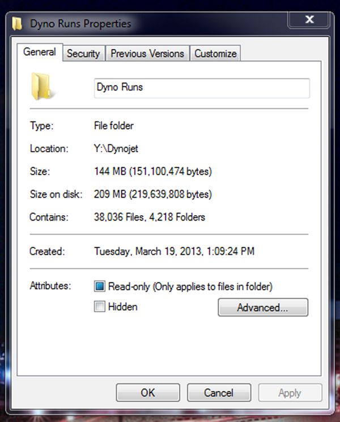Click the Apply button
This screenshot has height=422, width=340.
pos(290,393)
